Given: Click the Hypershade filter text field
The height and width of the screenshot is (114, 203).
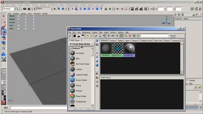Looking at the screenshot, I should point(154,36).
